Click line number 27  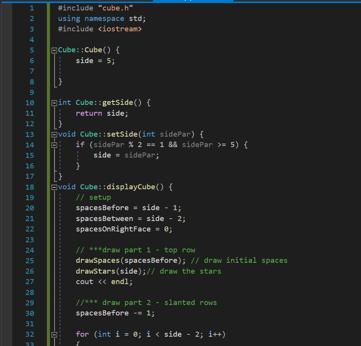(29, 281)
